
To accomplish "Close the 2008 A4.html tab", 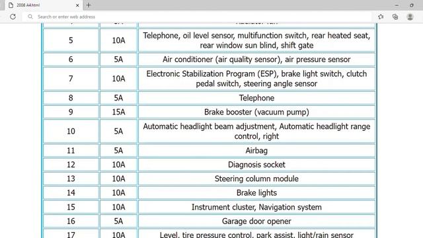I will [77, 5].
